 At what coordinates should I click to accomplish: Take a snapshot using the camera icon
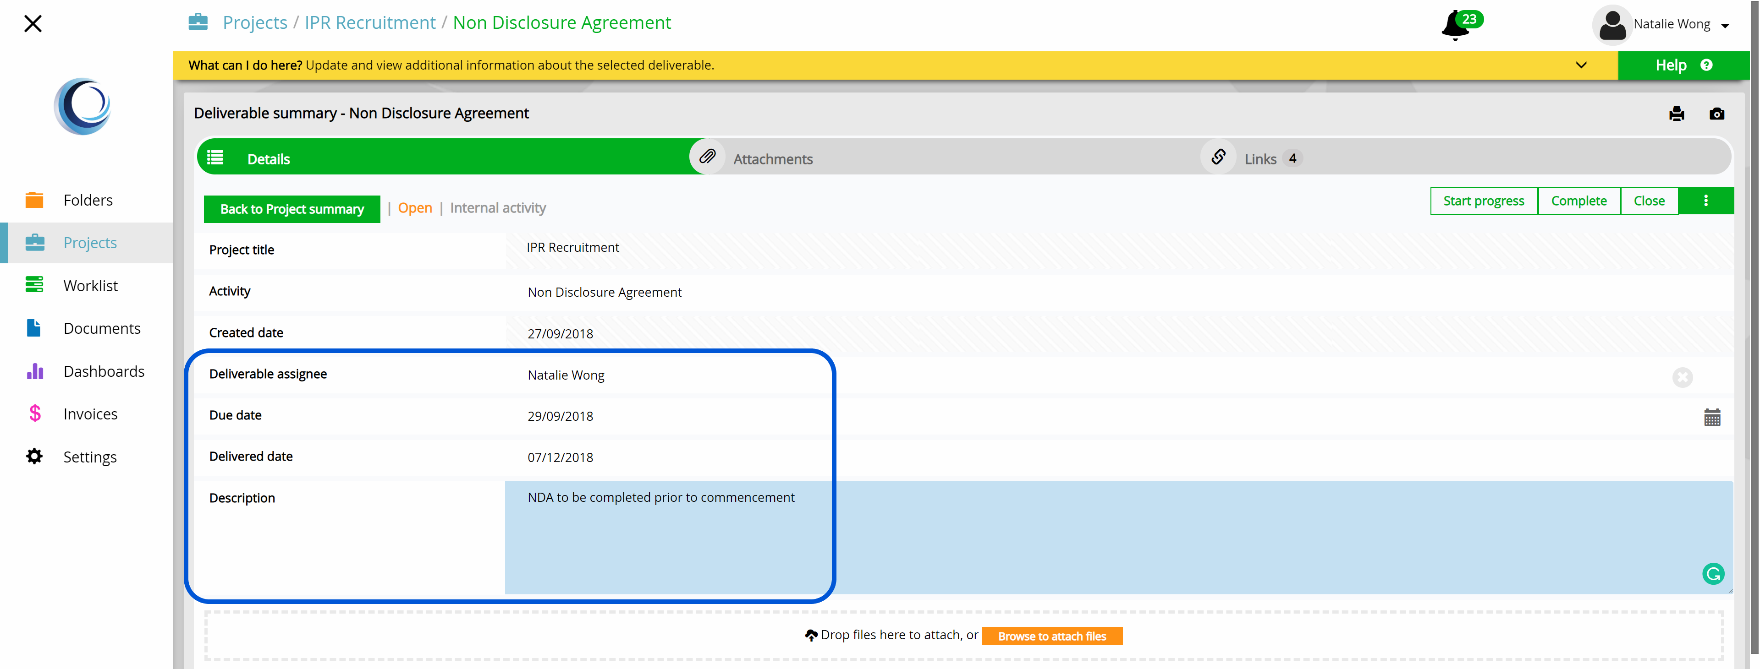1716,113
